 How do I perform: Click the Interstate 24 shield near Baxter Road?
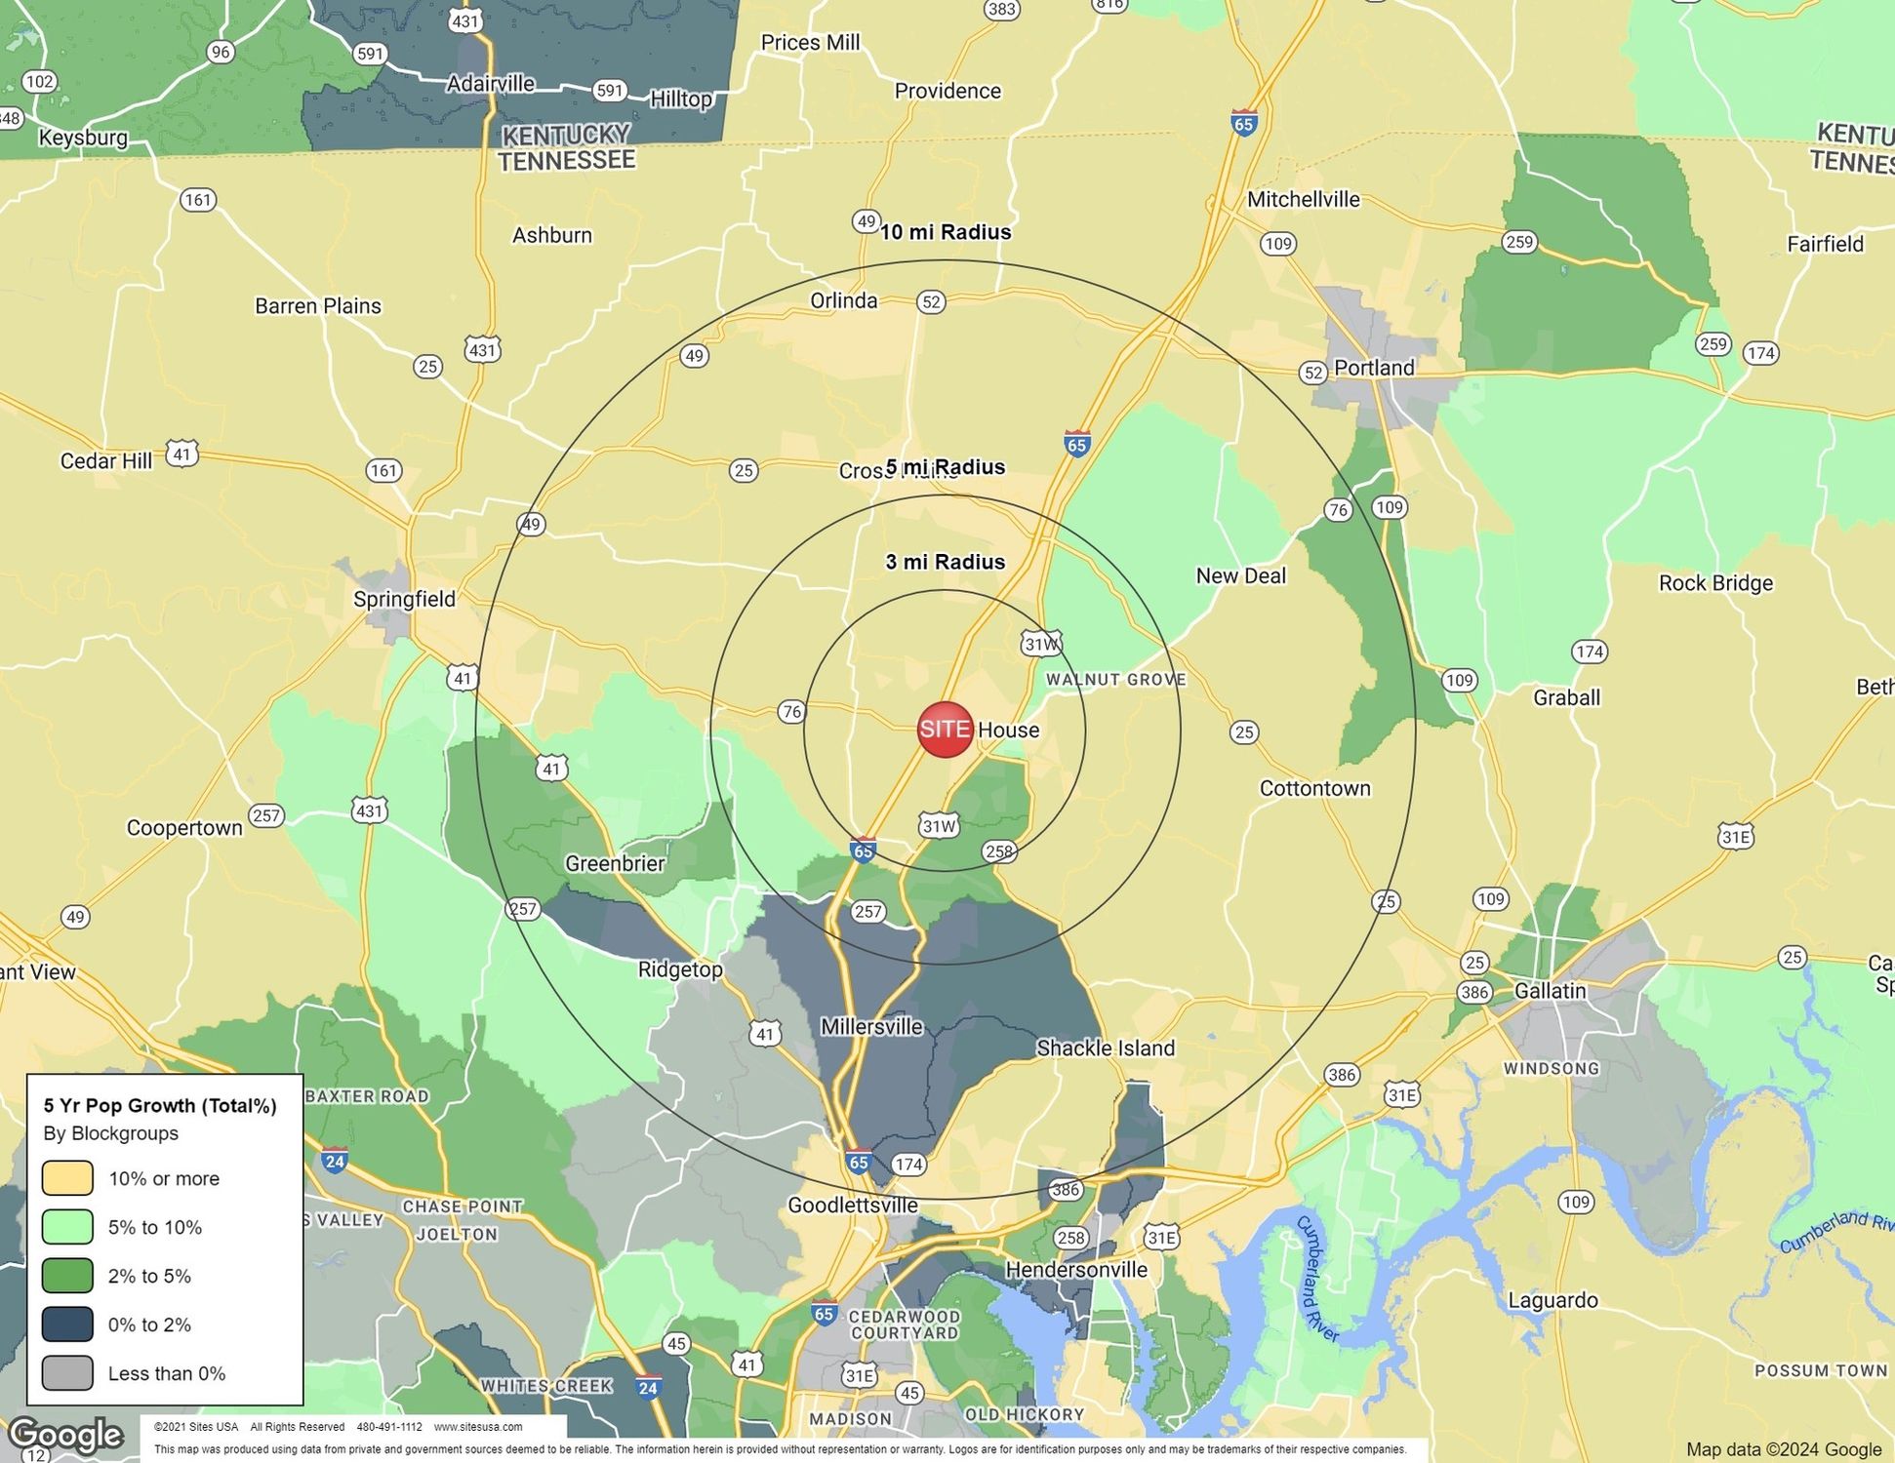coord(334,1161)
